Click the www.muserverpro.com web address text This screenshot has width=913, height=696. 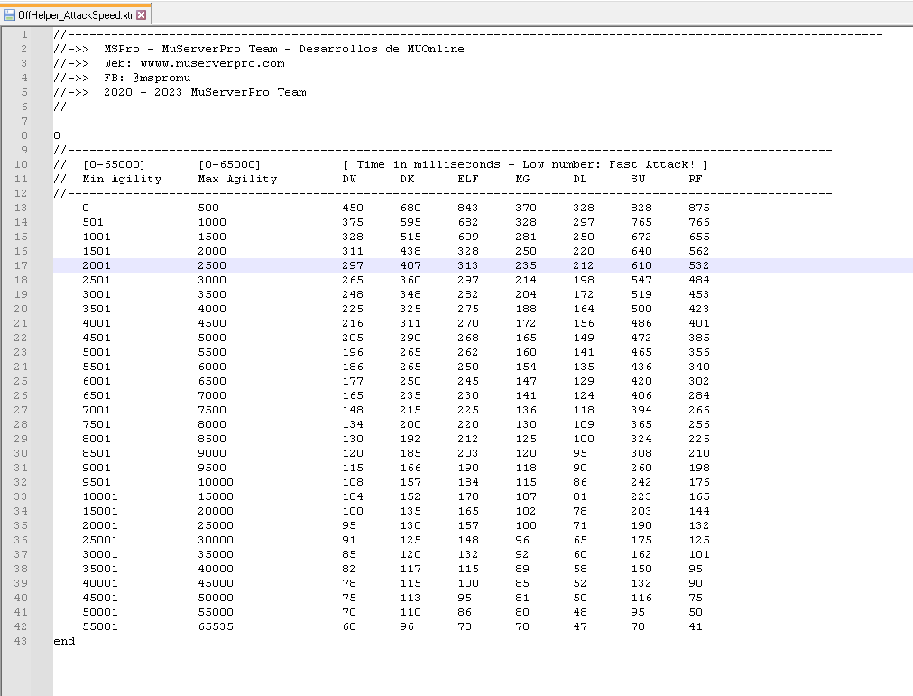212,63
